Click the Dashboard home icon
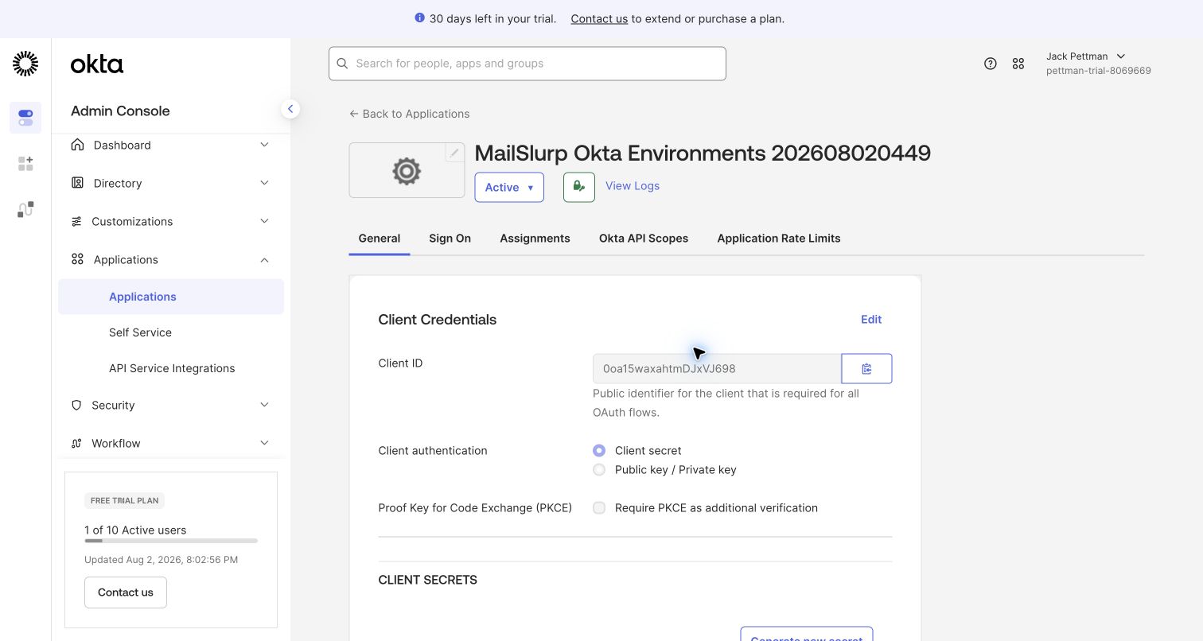1203x641 pixels. [77, 145]
